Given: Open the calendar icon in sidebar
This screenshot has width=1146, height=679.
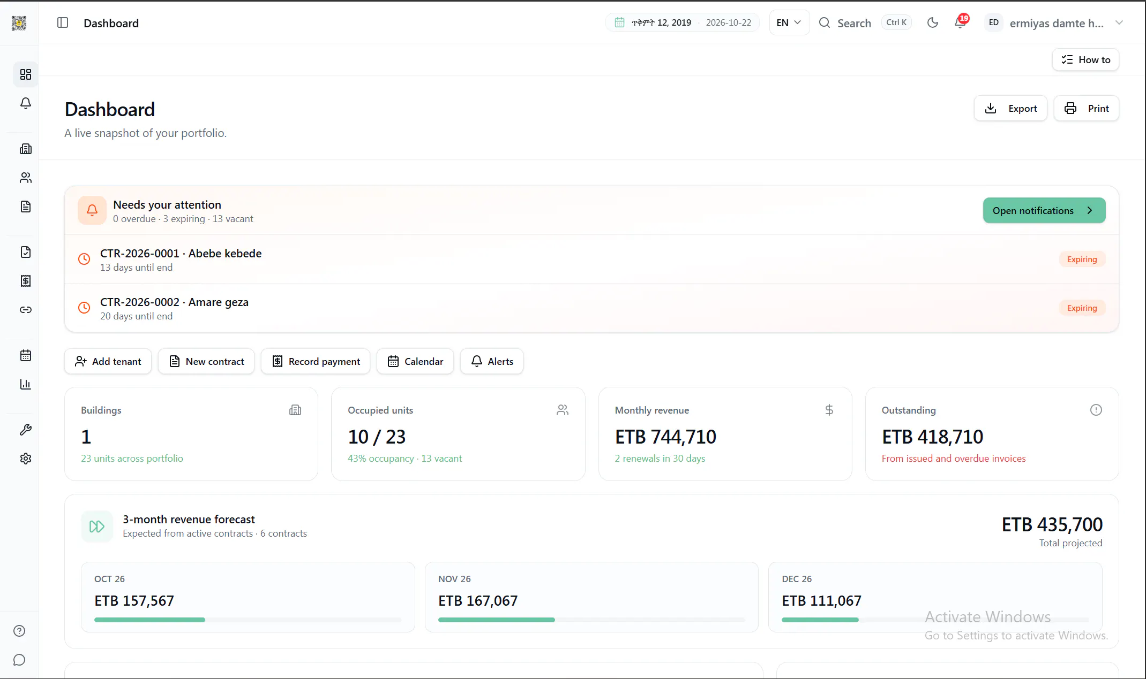Looking at the screenshot, I should click(26, 355).
